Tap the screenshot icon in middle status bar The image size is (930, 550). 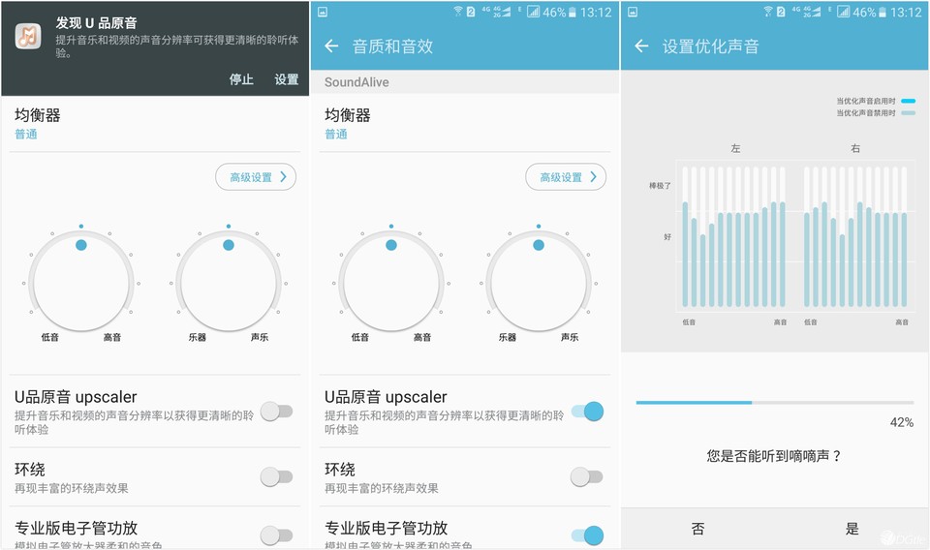coord(323,12)
